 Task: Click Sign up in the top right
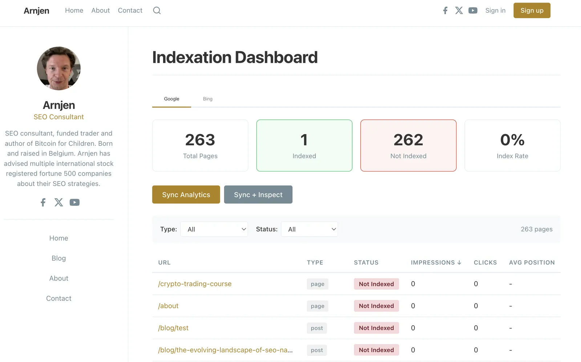click(x=532, y=10)
